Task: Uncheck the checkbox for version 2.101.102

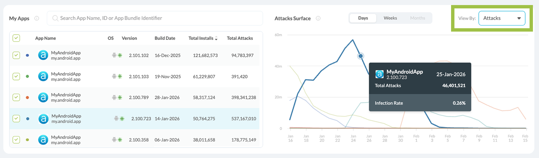Action: pyautogui.click(x=16, y=55)
